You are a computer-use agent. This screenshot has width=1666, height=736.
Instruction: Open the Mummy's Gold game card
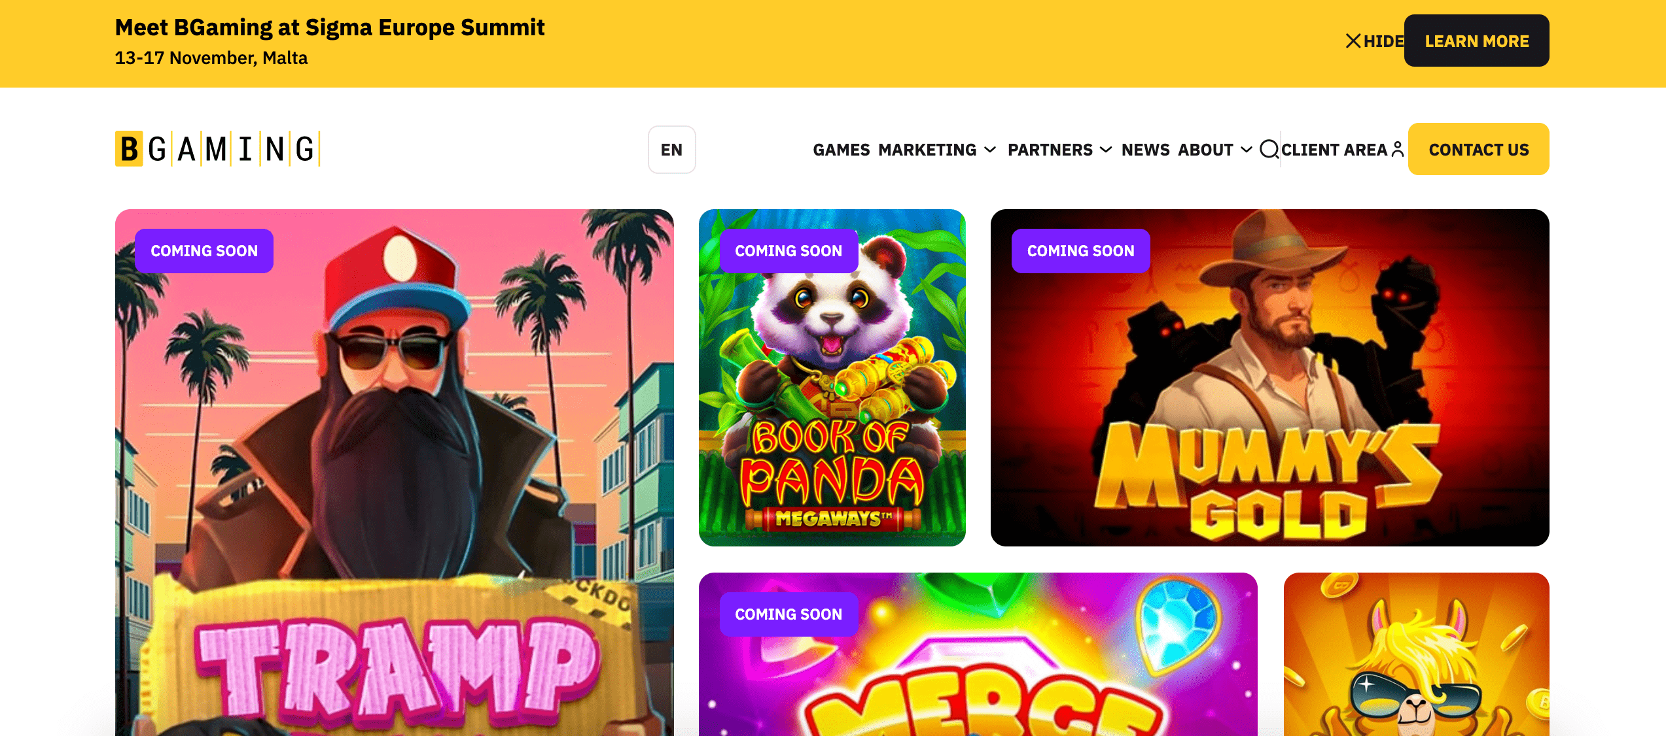[x=1269, y=377]
